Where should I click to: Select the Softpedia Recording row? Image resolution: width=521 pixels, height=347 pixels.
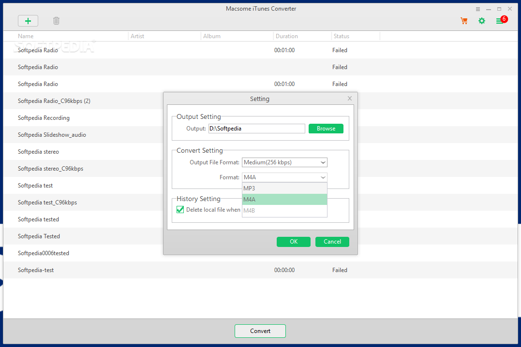[83, 118]
